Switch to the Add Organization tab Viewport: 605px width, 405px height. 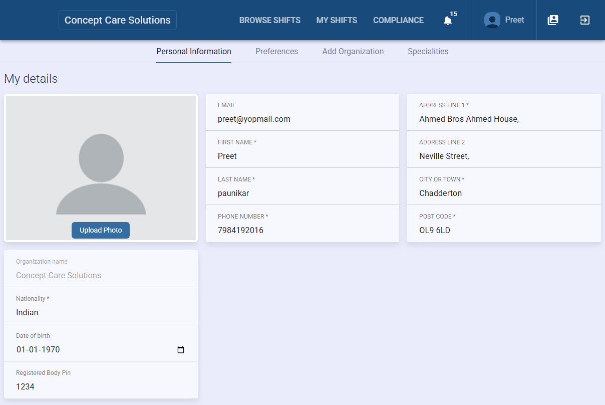tap(353, 51)
